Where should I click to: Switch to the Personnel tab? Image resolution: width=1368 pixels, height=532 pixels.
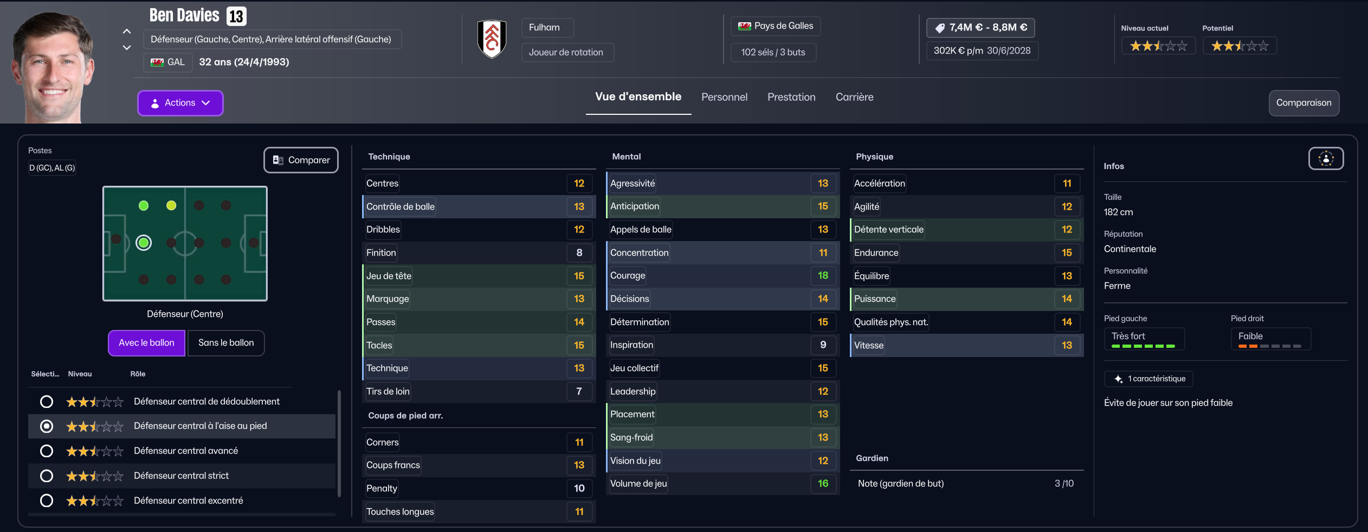[x=724, y=98]
